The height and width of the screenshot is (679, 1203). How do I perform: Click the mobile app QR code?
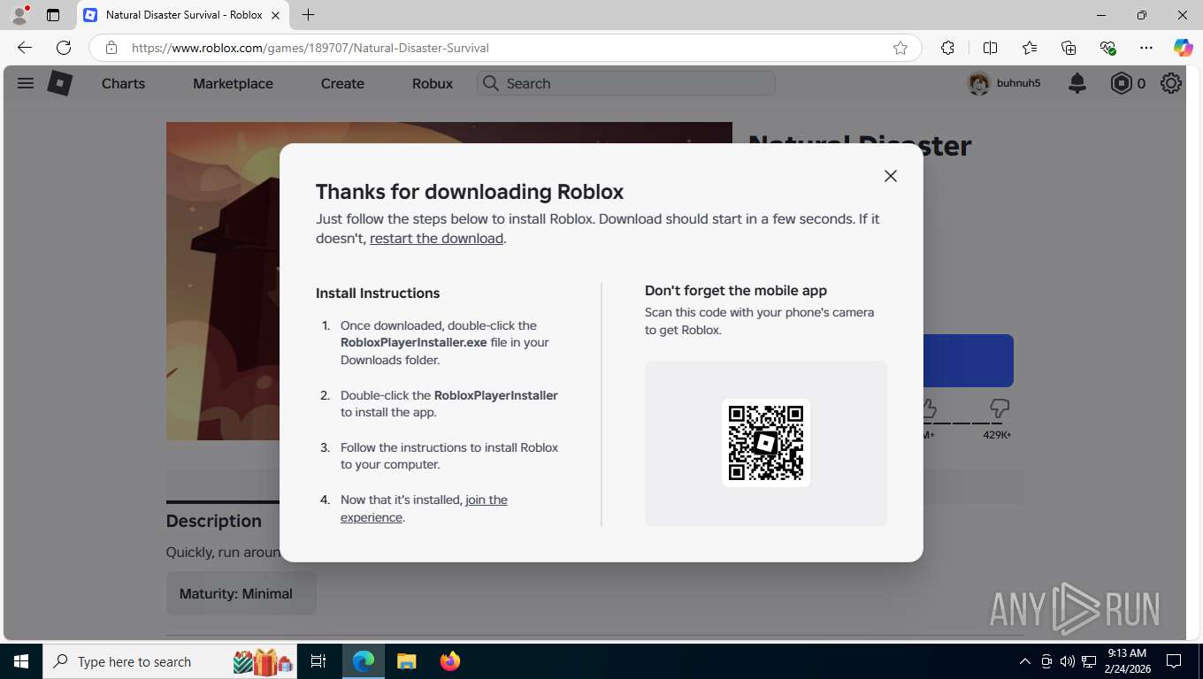[x=766, y=443]
